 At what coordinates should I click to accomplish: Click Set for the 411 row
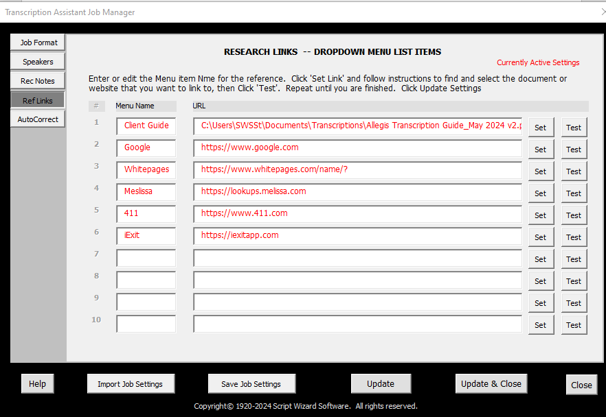(x=541, y=215)
